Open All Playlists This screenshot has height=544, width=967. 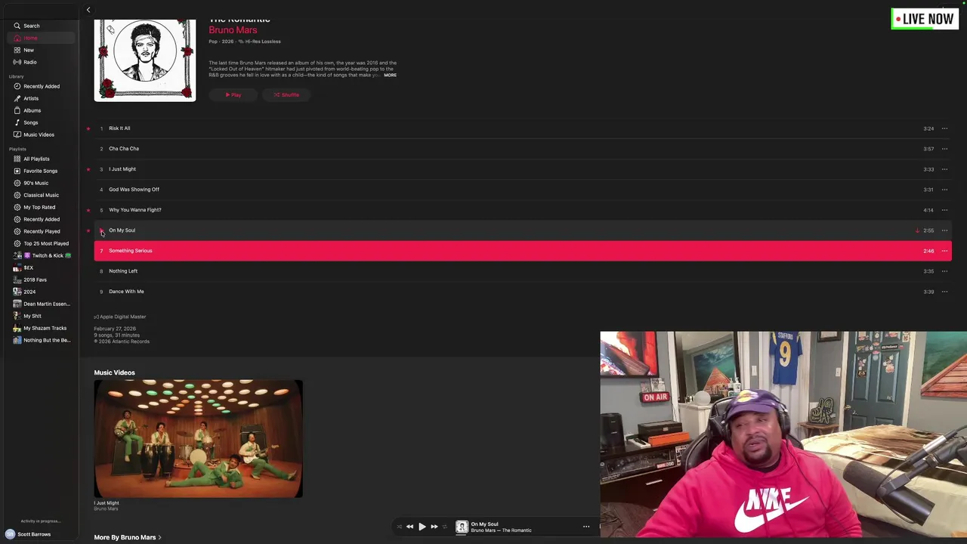pyautogui.click(x=36, y=159)
